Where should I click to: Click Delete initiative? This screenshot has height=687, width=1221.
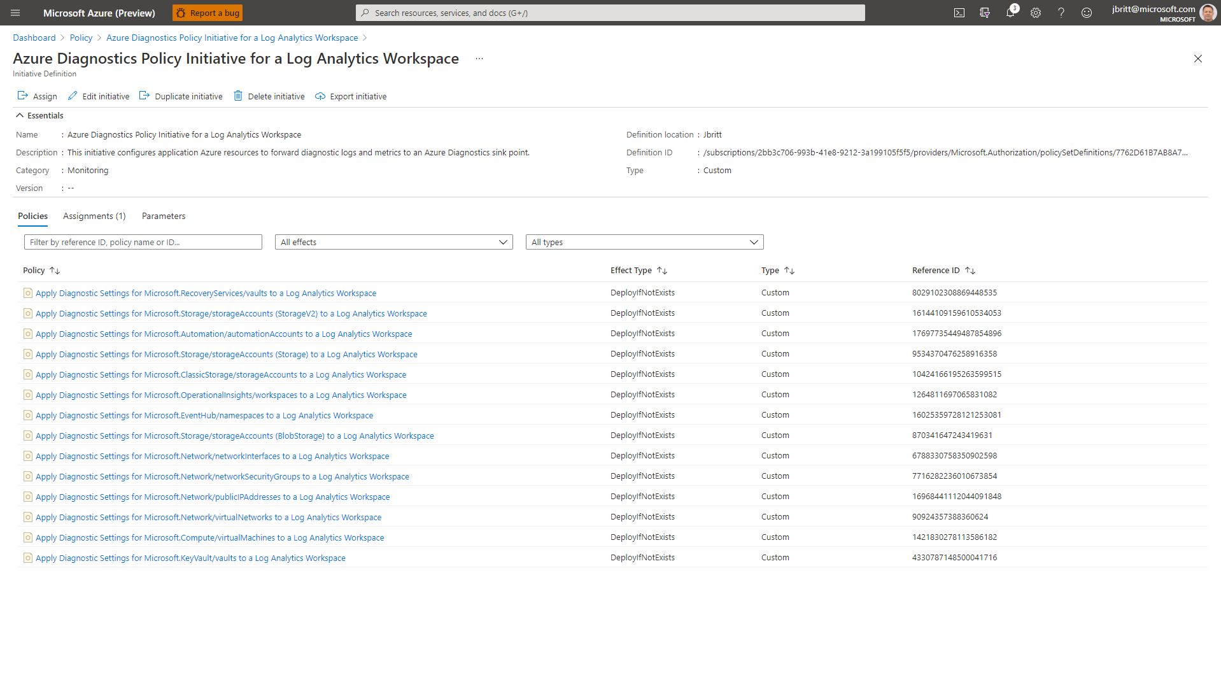click(x=269, y=96)
